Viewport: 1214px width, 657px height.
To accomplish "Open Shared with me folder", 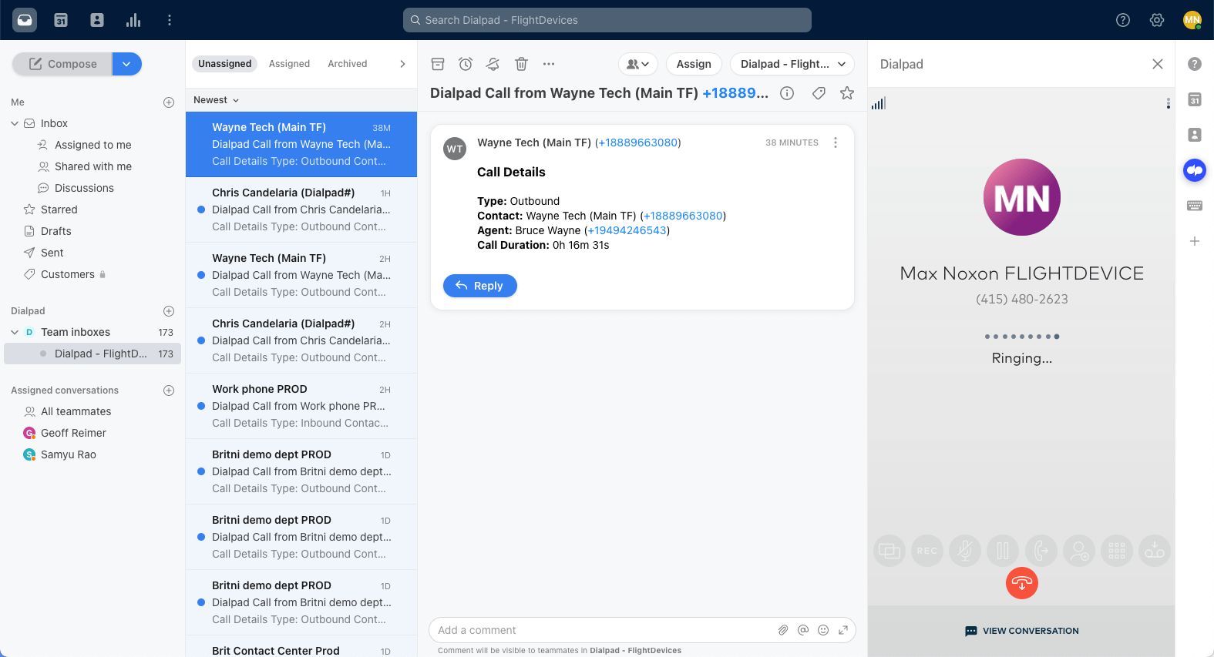I will coord(92,166).
